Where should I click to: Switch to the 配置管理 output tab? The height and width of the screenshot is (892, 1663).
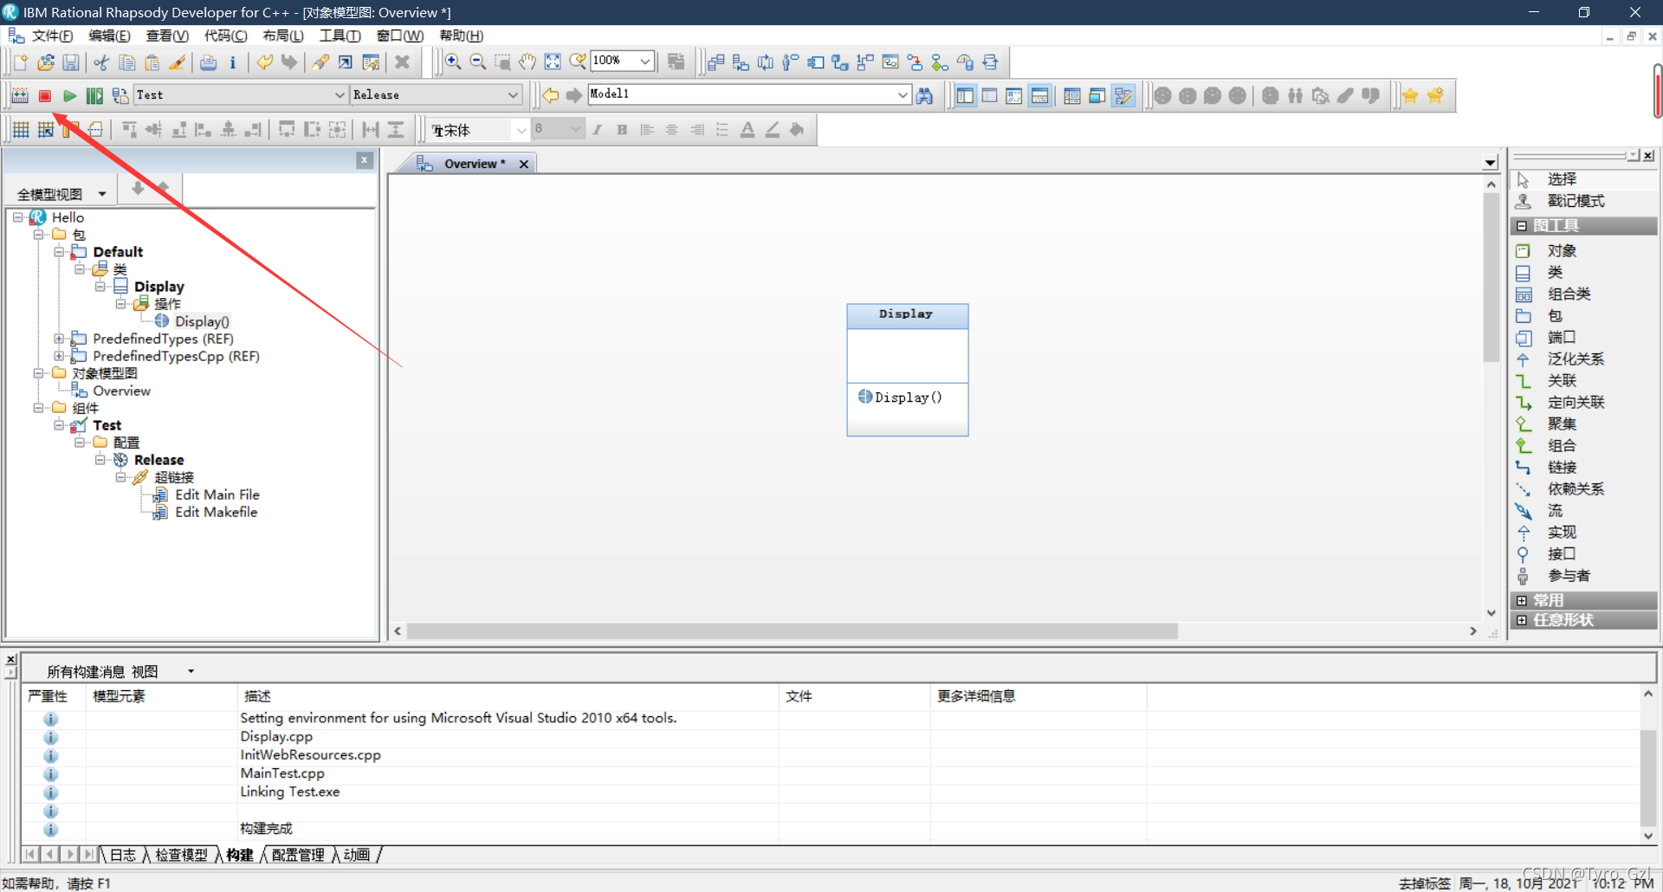pyautogui.click(x=298, y=855)
